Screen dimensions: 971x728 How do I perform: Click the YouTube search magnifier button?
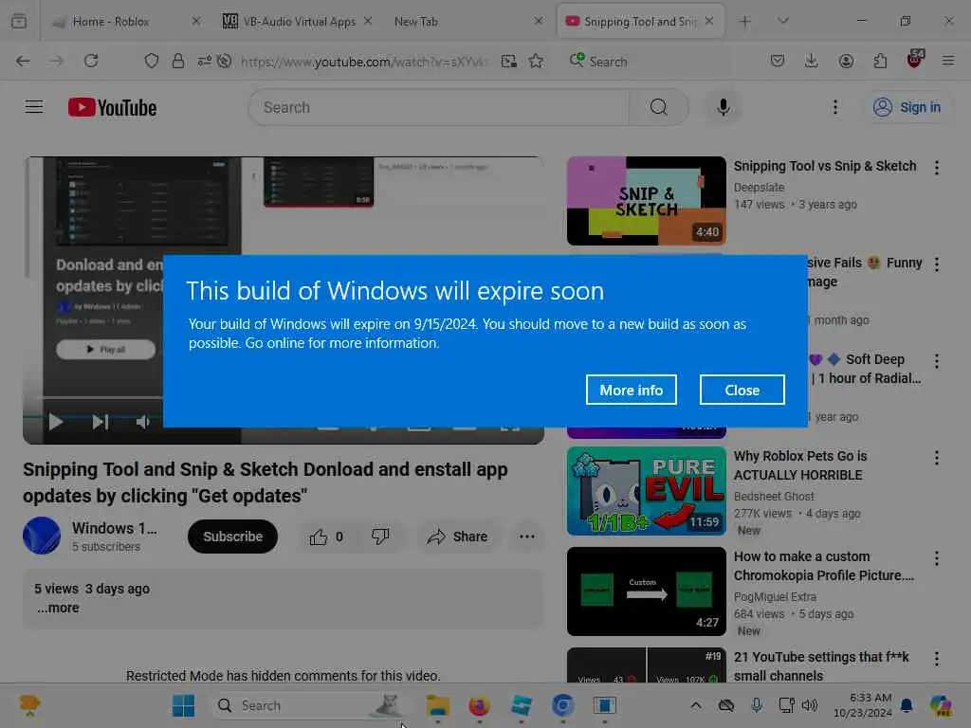click(659, 108)
